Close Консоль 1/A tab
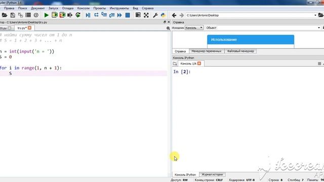 [x=199, y=63]
